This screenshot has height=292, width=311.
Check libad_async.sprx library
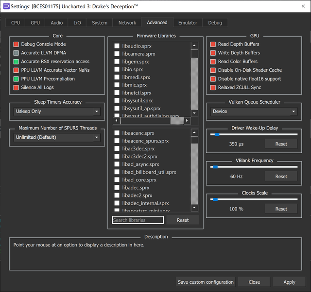pyautogui.click(x=117, y=164)
